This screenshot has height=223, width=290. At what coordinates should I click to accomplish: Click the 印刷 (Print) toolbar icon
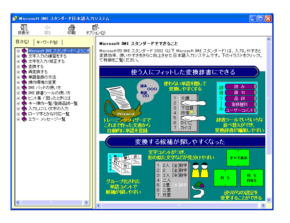tap(71, 30)
